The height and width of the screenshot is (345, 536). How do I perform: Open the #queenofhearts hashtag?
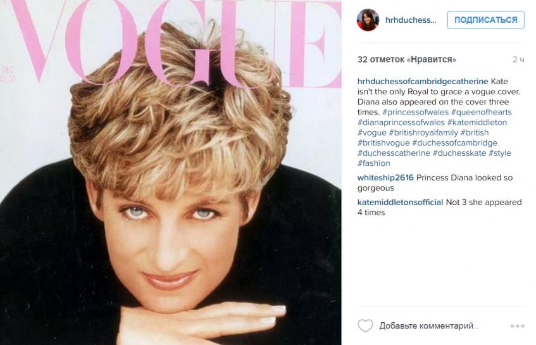[x=482, y=112]
